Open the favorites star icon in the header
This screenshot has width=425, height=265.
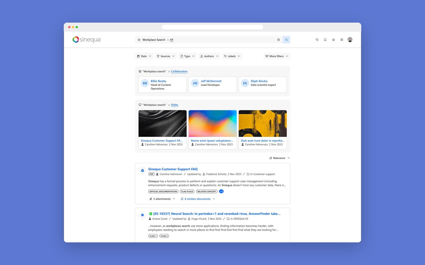click(333, 40)
